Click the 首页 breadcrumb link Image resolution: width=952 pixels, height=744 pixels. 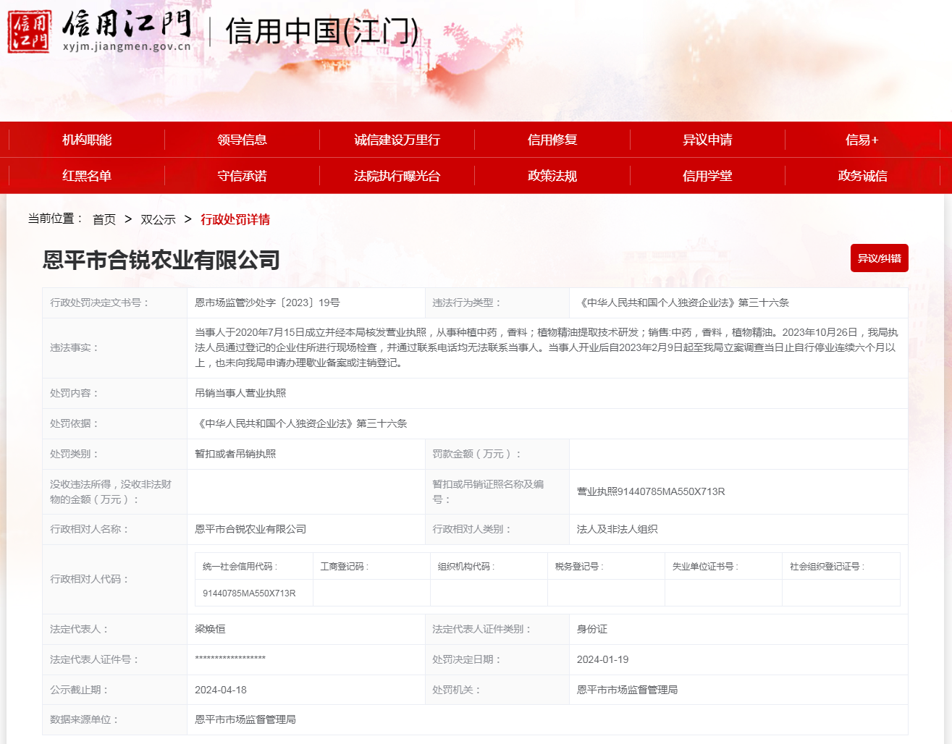pyautogui.click(x=104, y=219)
